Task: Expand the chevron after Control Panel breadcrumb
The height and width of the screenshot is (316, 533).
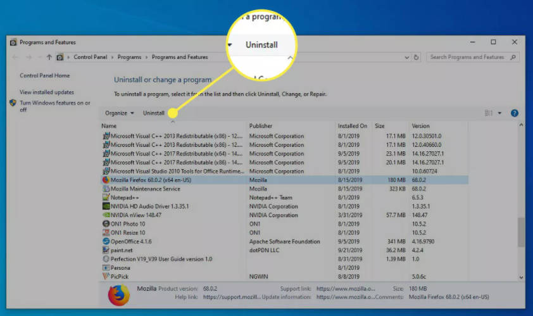Action: (x=113, y=57)
